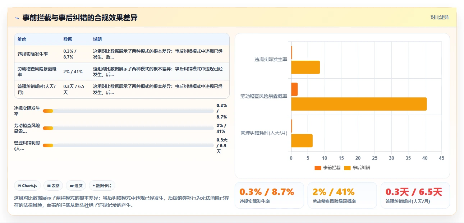Click the 维度 column header
Screen dimensions: 464x223
click(22, 40)
